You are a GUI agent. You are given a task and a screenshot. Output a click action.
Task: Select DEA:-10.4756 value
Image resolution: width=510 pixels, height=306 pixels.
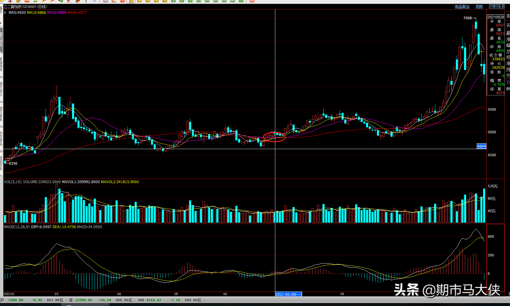tap(64, 227)
